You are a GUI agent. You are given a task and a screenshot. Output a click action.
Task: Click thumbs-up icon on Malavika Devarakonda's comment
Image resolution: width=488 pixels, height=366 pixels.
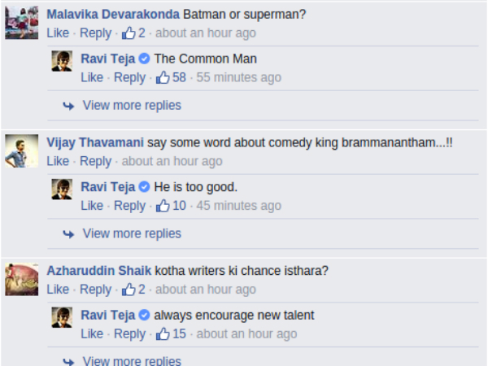pos(129,33)
